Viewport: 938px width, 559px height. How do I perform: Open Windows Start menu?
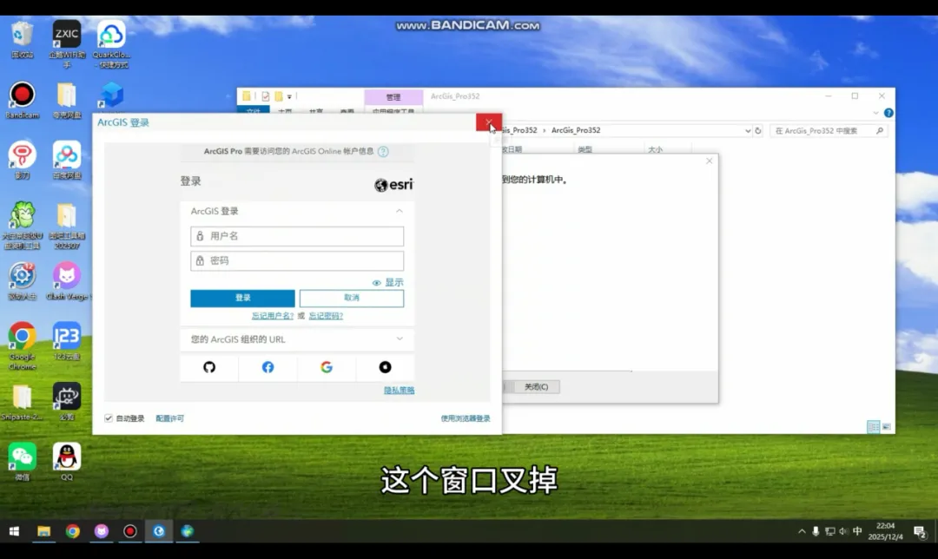tap(15, 531)
